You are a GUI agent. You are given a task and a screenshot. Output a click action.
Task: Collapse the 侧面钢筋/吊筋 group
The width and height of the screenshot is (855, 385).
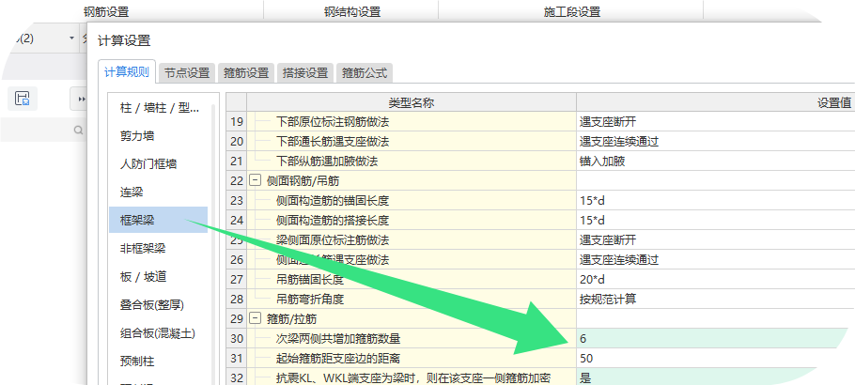tap(254, 180)
